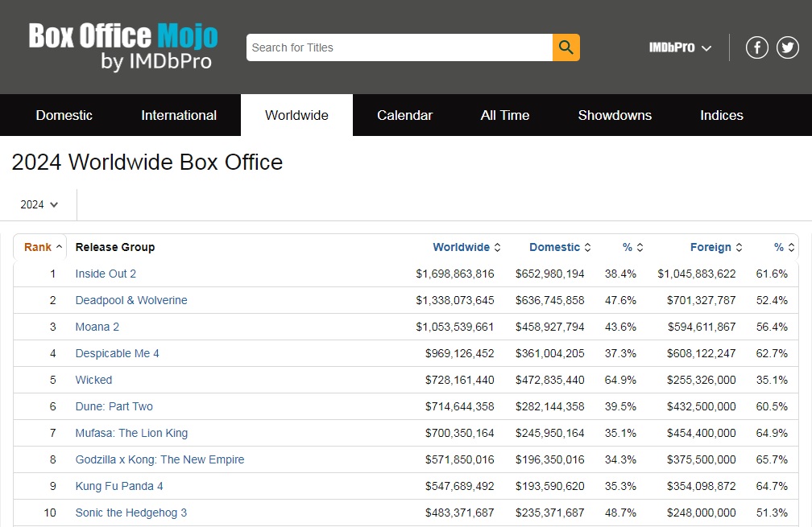Click the orange search magnifier button

pos(566,47)
